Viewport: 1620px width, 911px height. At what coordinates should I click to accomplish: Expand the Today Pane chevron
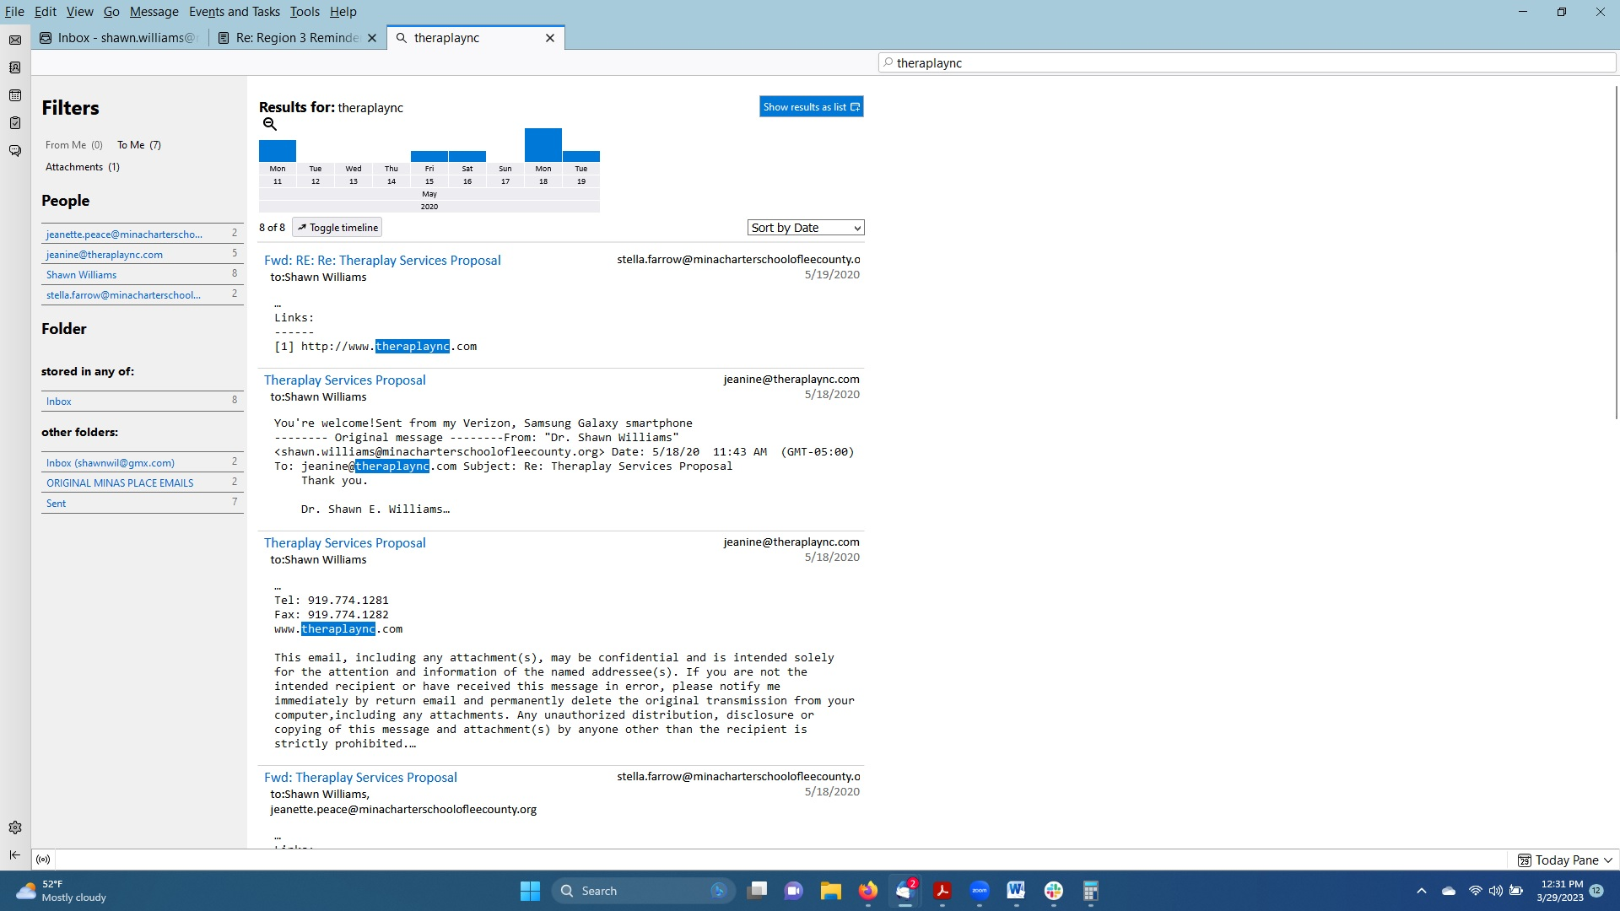coord(1607,860)
